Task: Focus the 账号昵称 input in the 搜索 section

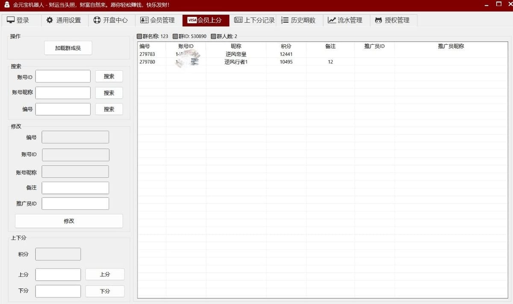Action: 63,93
